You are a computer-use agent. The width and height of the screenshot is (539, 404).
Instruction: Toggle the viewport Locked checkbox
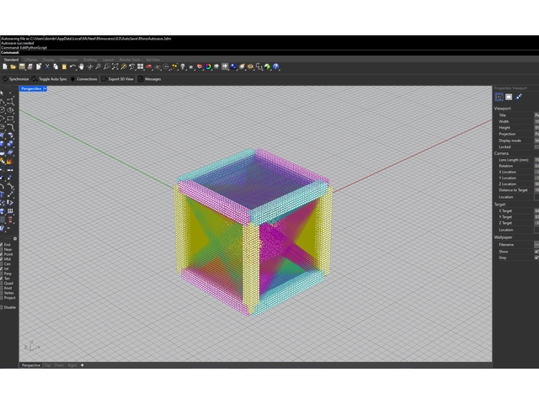point(536,146)
